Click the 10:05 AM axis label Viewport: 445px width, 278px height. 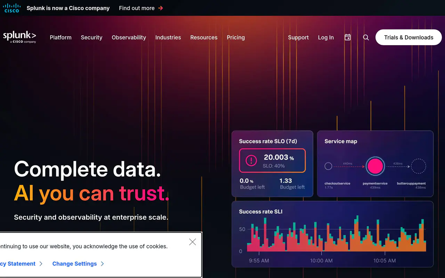[385, 260]
